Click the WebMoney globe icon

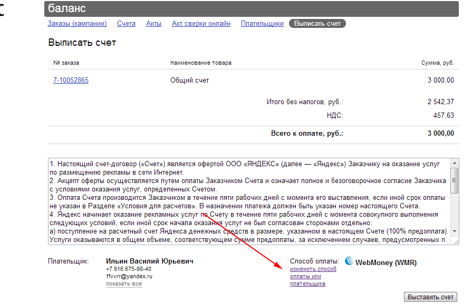(x=349, y=261)
